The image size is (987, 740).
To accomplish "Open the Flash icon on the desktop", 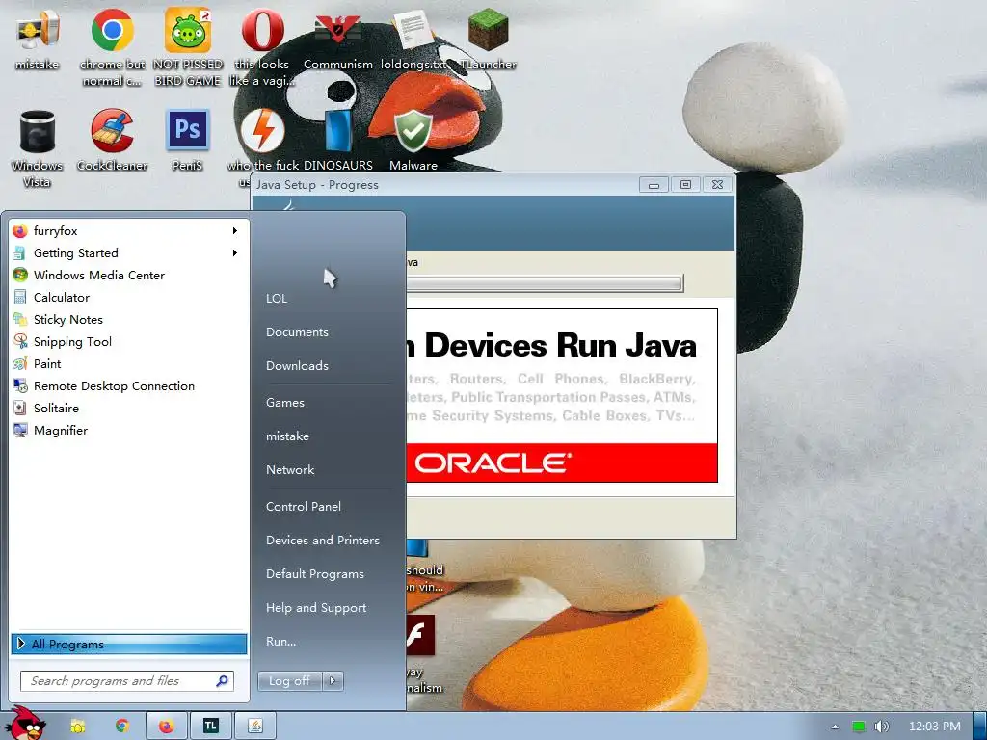I will (420, 636).
